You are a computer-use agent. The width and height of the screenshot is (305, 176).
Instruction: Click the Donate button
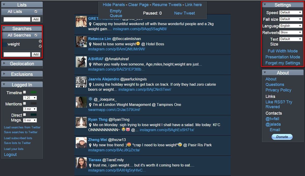click(x=282, y=137)
